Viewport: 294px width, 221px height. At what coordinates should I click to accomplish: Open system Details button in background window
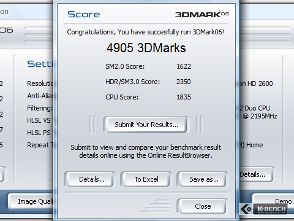(256, 174)
